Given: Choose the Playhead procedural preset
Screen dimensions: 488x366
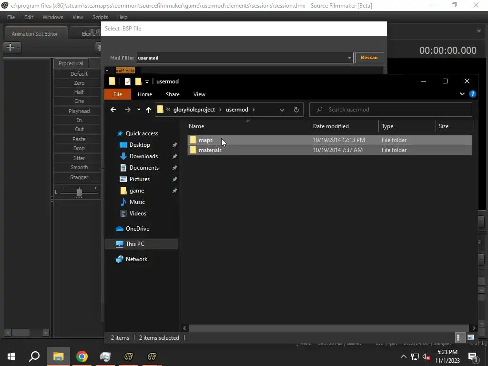Looking at the screenshot, I should 79,111.
